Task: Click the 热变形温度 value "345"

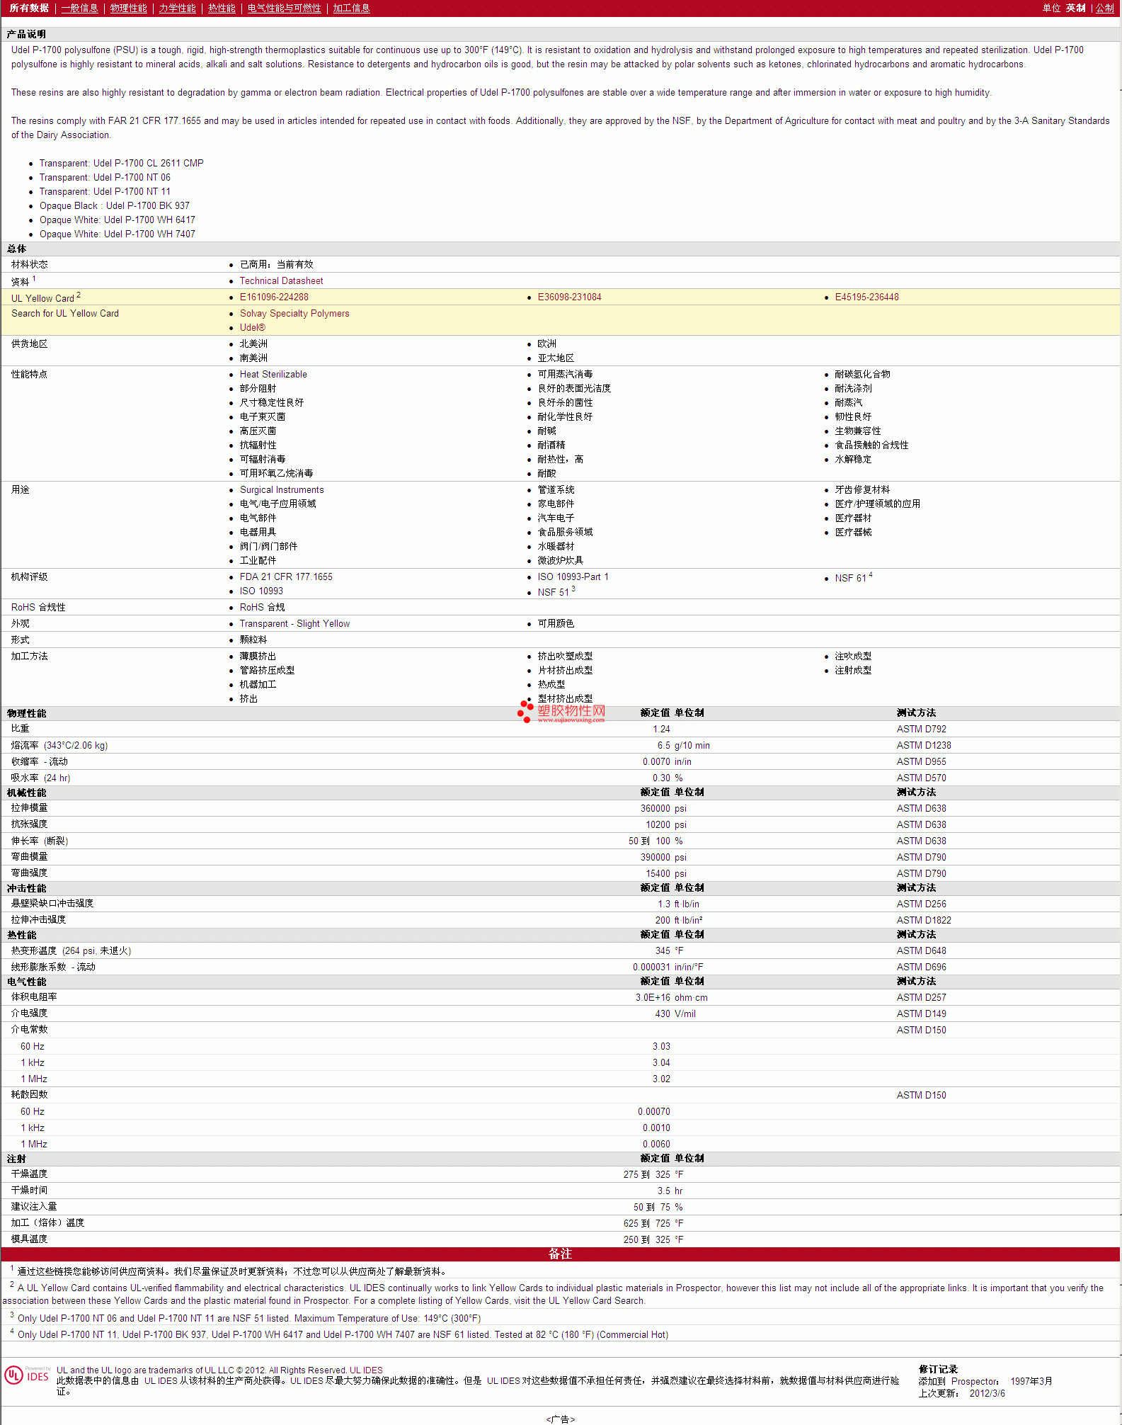Action: click(x=663, y=951)
